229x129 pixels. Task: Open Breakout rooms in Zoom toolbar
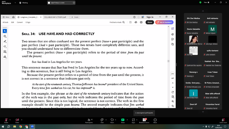(x=144, y=121)
